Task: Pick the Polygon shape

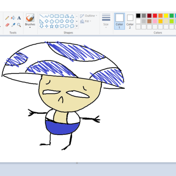Action: coord(67,16)
